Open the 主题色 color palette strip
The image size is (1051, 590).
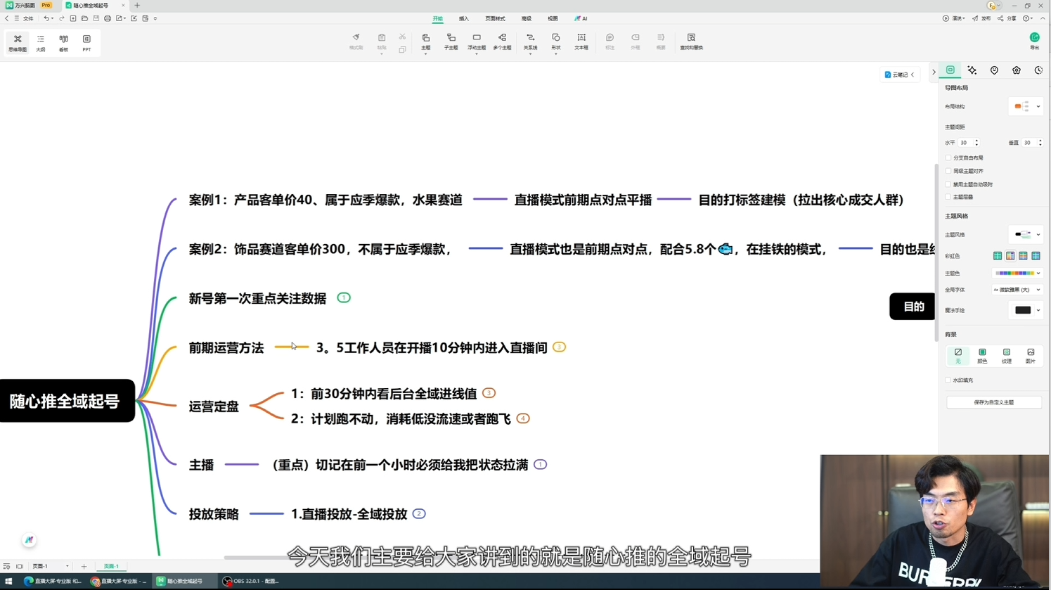pyautogui.click(x=1017, y=274)
